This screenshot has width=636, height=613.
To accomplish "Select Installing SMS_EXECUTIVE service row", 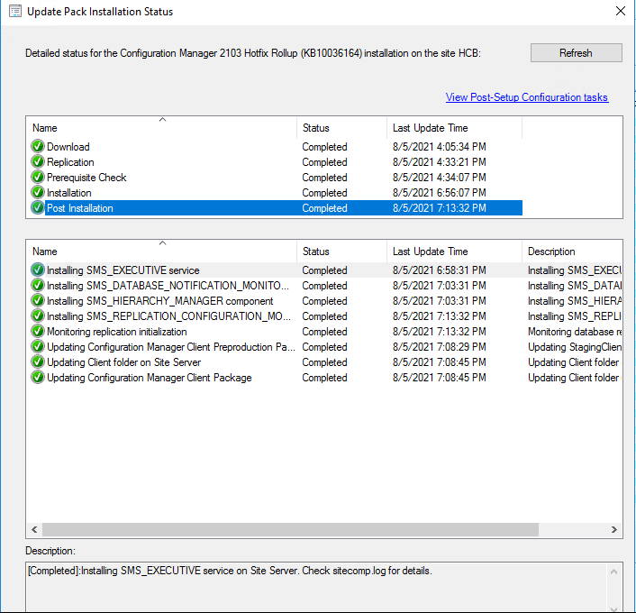I will (x=326, y=270).
